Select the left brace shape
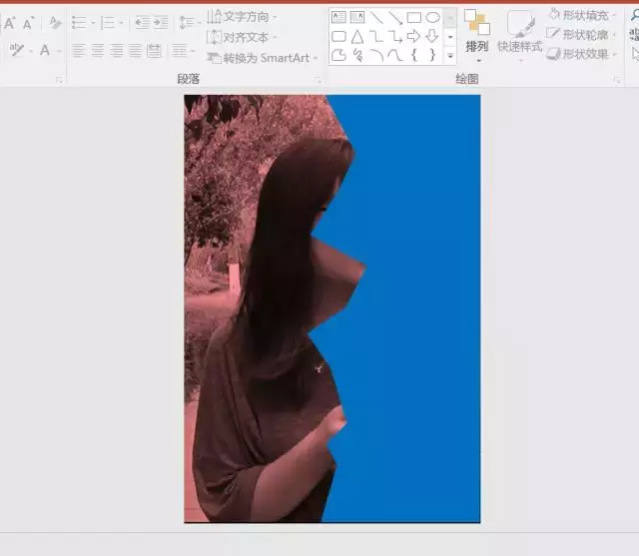The image size is (639, 556). pos(414,55)
